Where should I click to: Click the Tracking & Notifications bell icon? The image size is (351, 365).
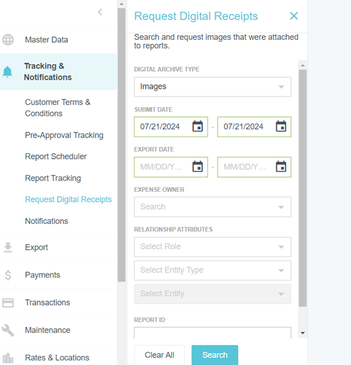point(7,71)
